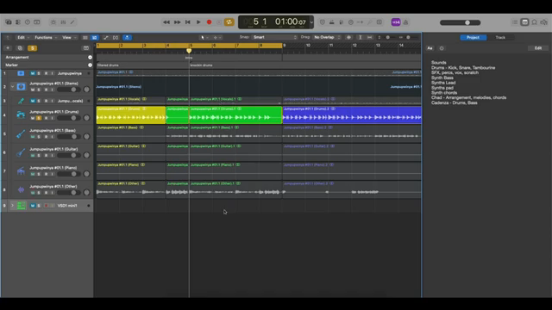Open the Browsers media button

click(544, 22)
